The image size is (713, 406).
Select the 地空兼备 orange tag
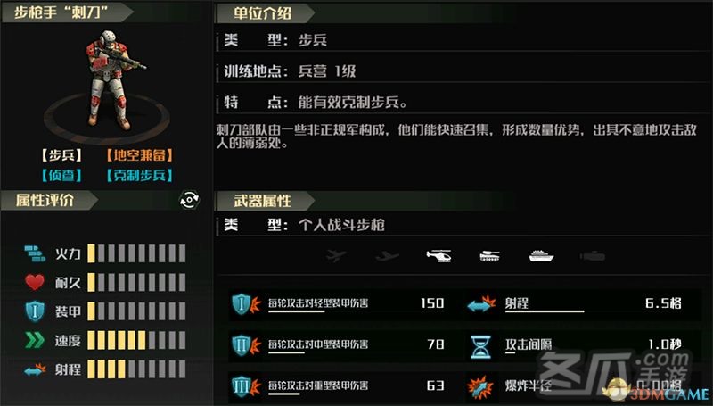[x=140, y=155]
